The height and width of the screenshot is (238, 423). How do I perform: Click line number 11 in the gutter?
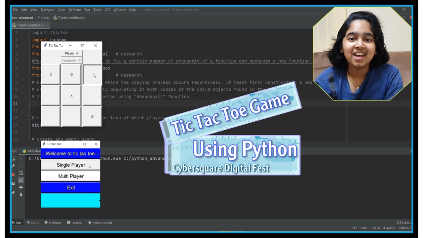tap(15, 104)
